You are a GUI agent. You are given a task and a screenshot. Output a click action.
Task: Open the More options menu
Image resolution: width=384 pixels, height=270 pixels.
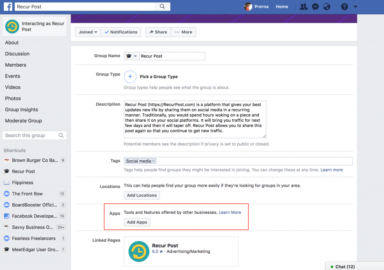pos(183,32)
